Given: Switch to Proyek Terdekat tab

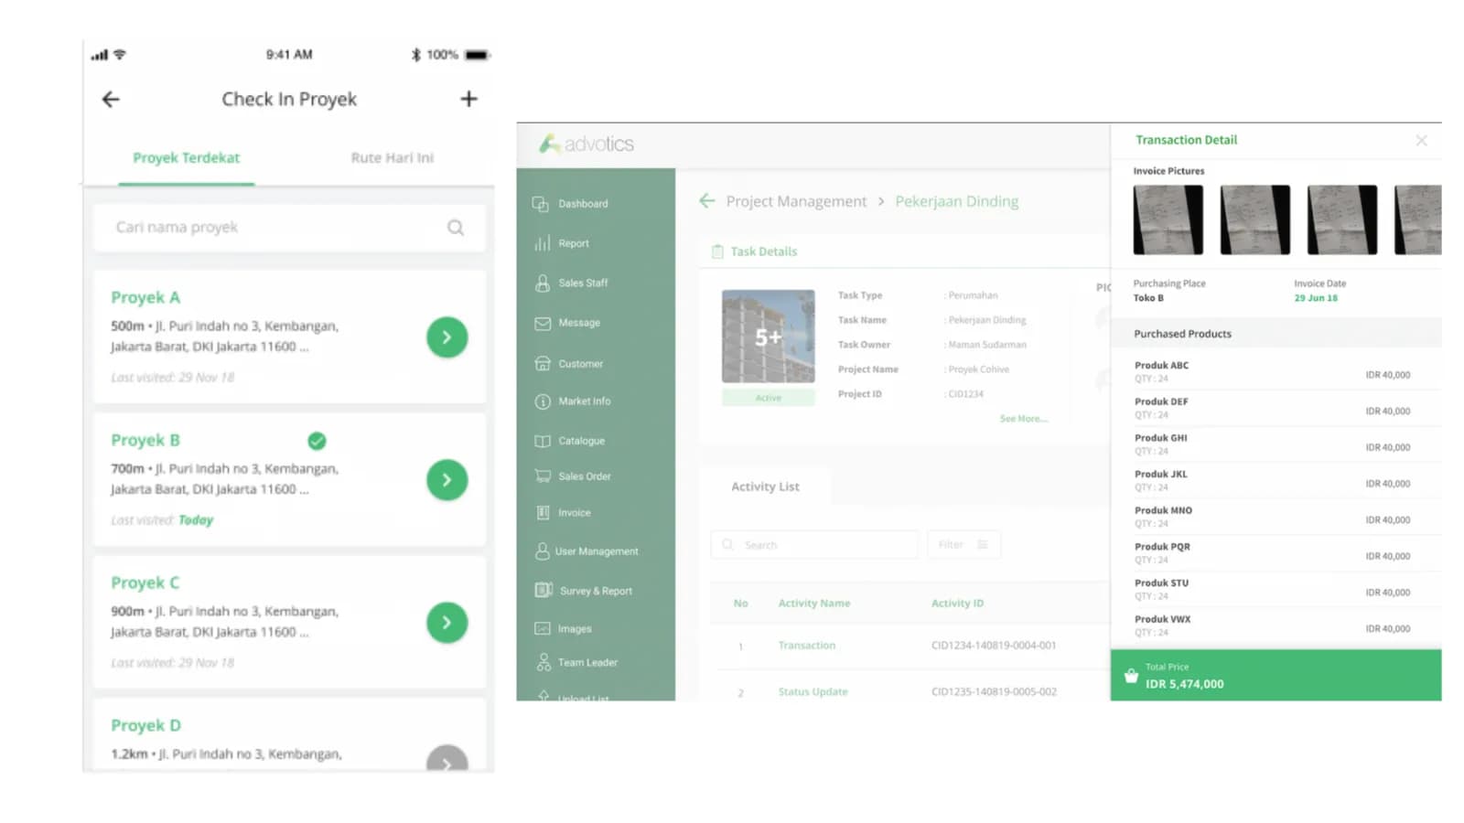Looking at the screenshot, I should 186,158.
